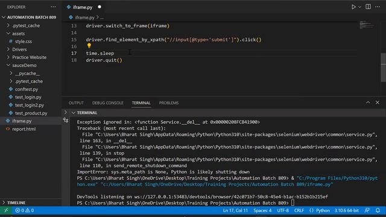Open test_login.py file
The image size is (386, 217).
pyautogui.click(x=28, y=97)
